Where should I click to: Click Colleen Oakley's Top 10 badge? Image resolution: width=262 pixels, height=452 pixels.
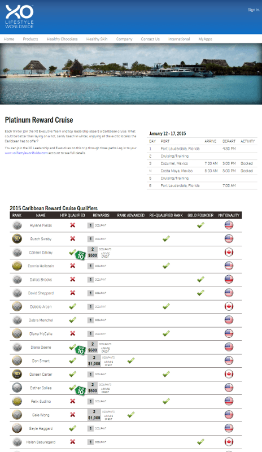point(81,255)
